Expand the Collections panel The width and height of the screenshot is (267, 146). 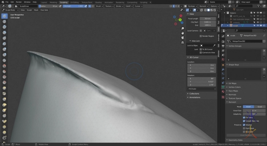point(194,93)
